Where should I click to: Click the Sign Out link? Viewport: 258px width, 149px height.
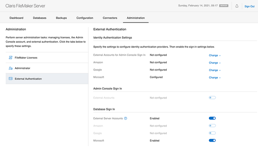pyautogui.click(x=250, y=6)
